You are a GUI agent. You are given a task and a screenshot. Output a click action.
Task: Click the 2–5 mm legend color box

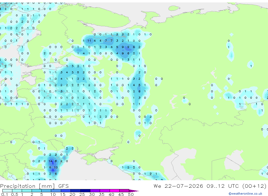(x=36, y=191)
